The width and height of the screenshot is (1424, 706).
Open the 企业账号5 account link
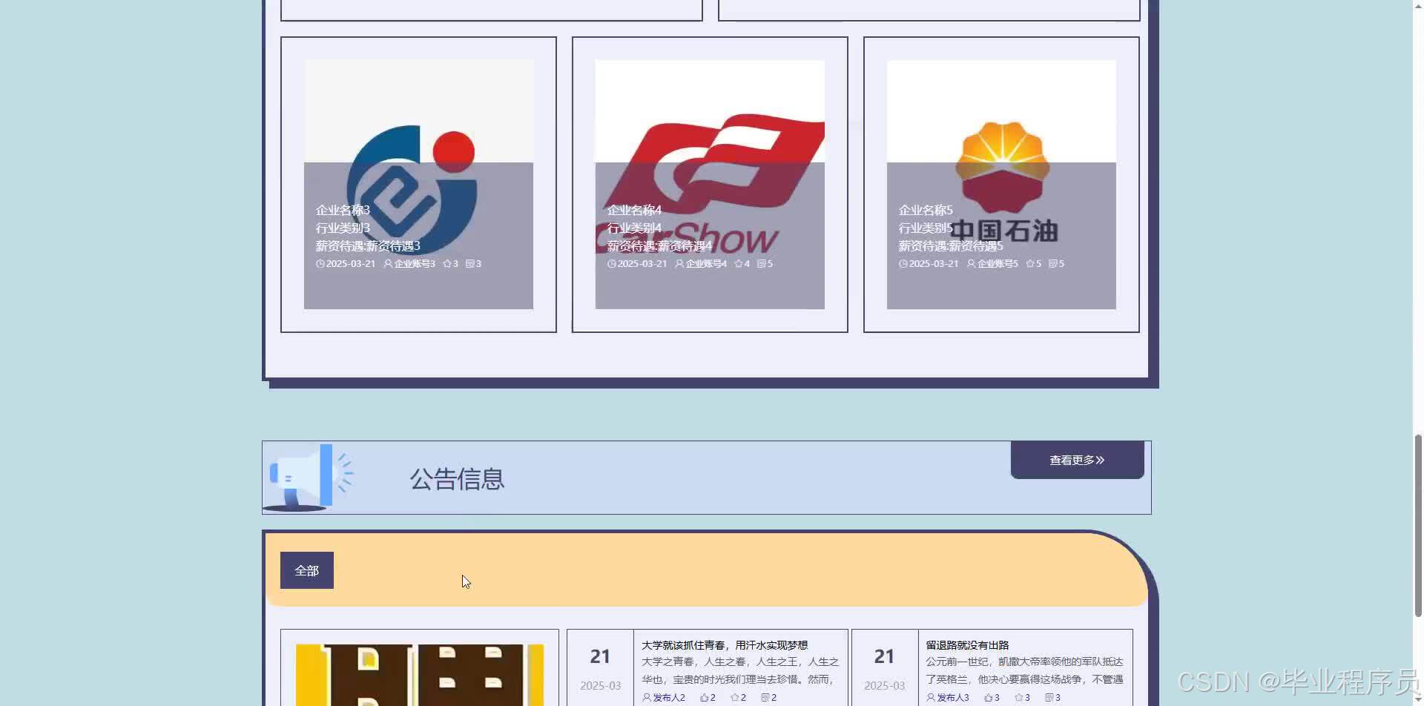pos(997,264)
